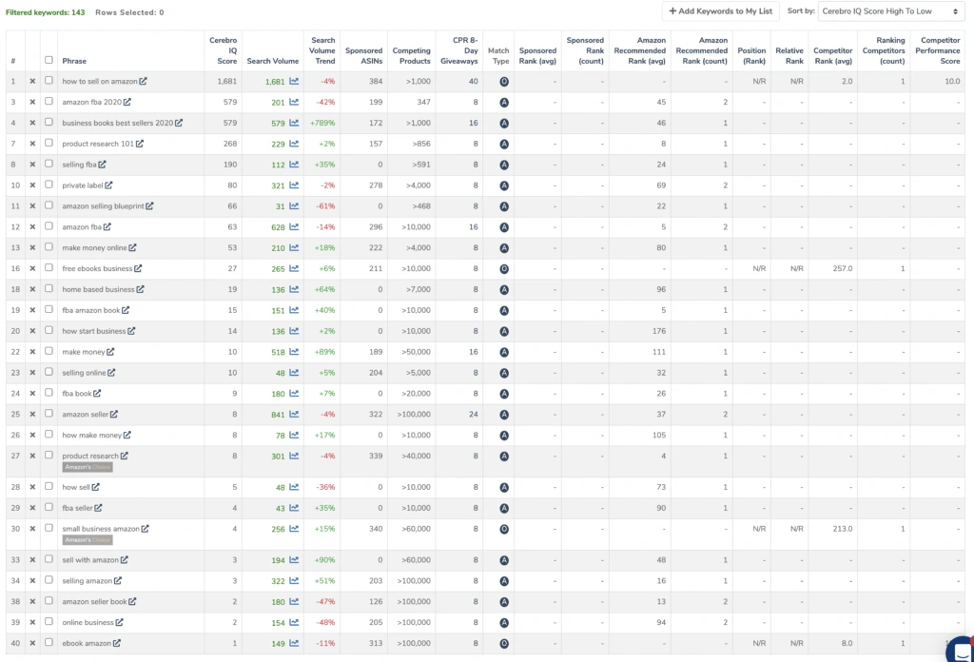This screenshot has height=662, width=974.
Task: Open external link icon next to 'ebook amazon'
Action: (117, 643)
